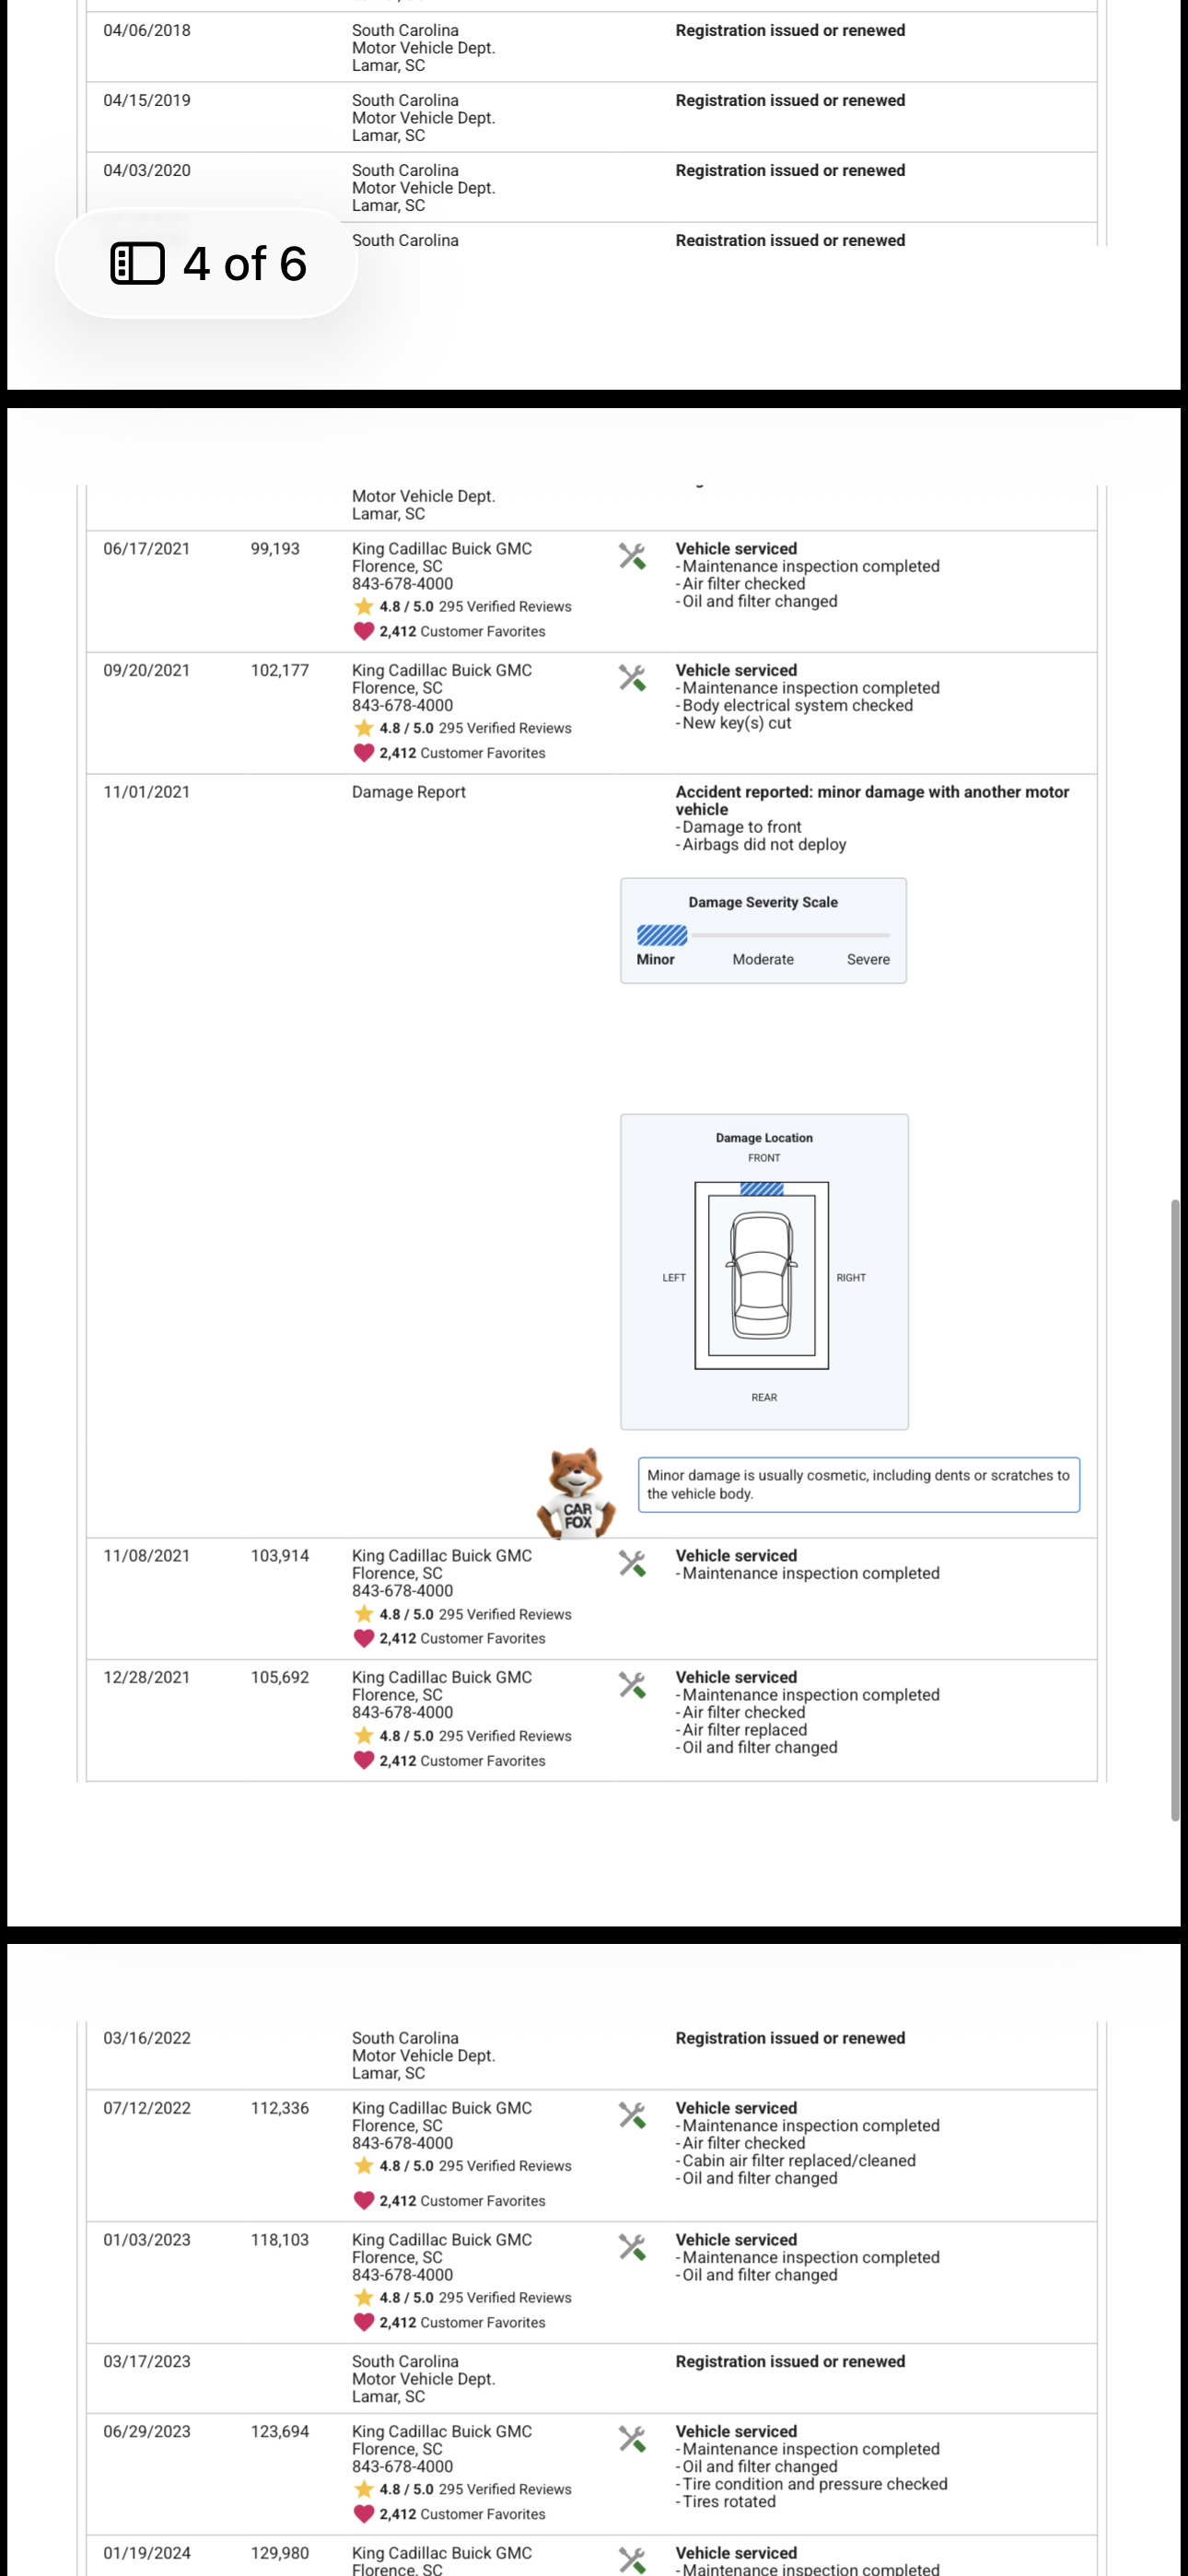1188x2576 pixels.
Task: Click the 'Accident reported: minor damage' heading
Action: pos(872,800)
